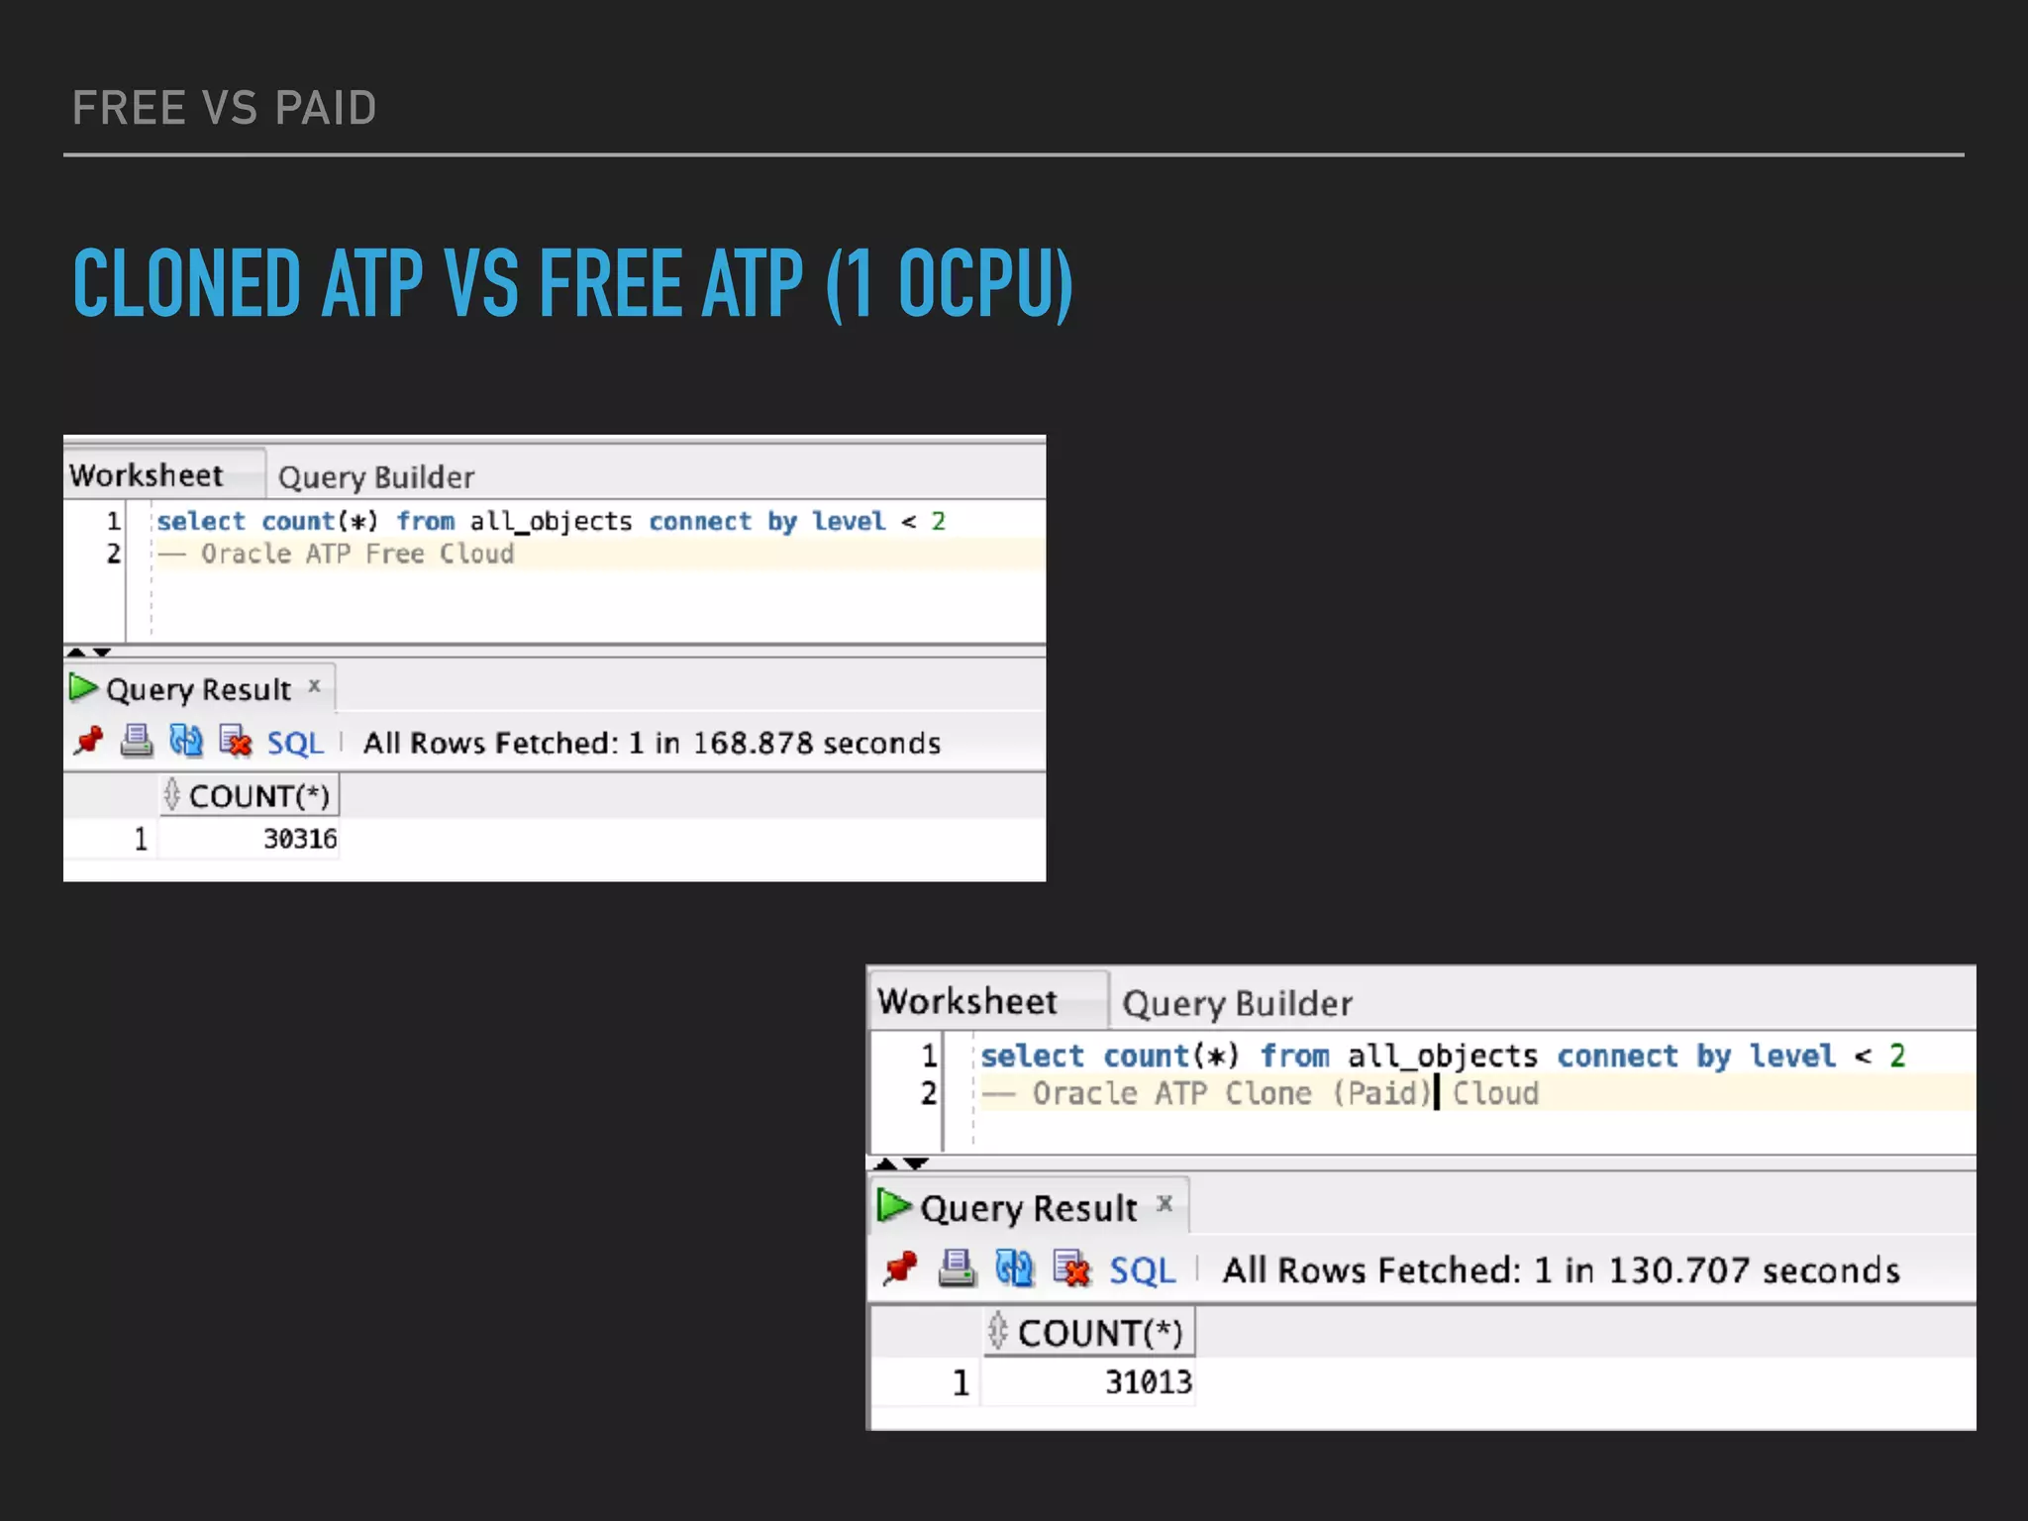Select row number 1 beside 30316

coord(141,839)
